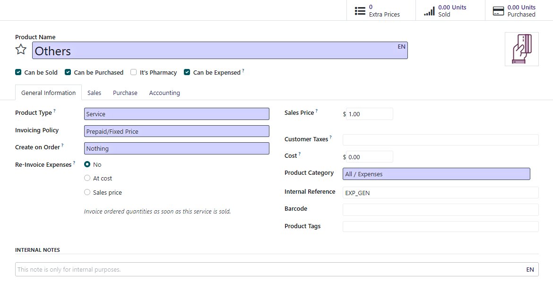This screenshot has height=300, width=553.
Task: Click the product image thumbnail
Action: (x=521, y=49)
